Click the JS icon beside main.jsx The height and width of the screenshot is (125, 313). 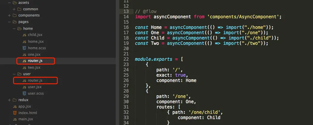[x=15, y=120]
